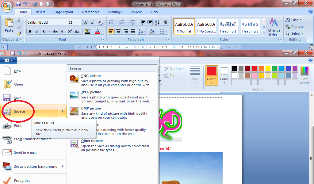
Task: Toggle Underline formatting in Word
Action: [x=44, y=31]
